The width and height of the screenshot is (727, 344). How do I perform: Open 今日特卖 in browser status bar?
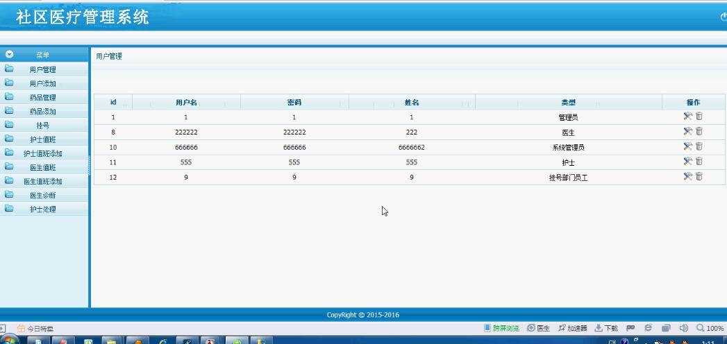click(35, 329)
